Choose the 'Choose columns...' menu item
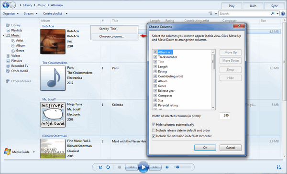 click(x=114, y=36)
